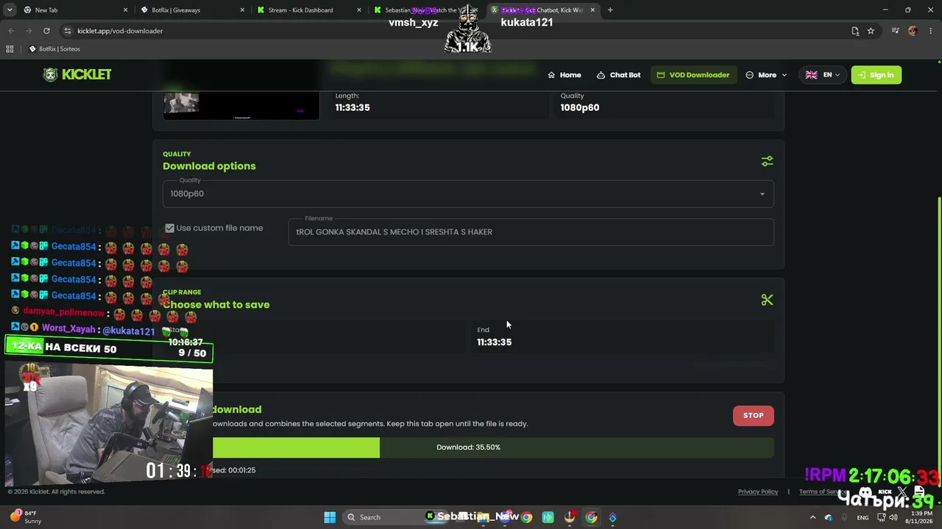Toggle the Use custom file name checkbox
This screenshot has width=942, height=529.
click(x=170, y=228)
